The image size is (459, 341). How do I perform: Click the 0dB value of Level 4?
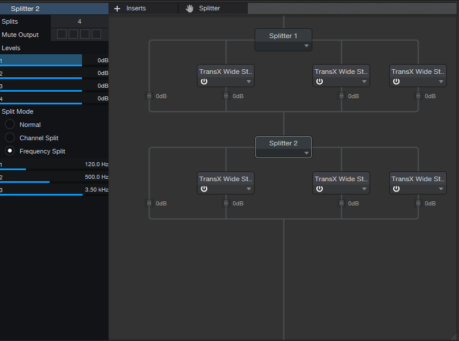[x=103, y=99]
